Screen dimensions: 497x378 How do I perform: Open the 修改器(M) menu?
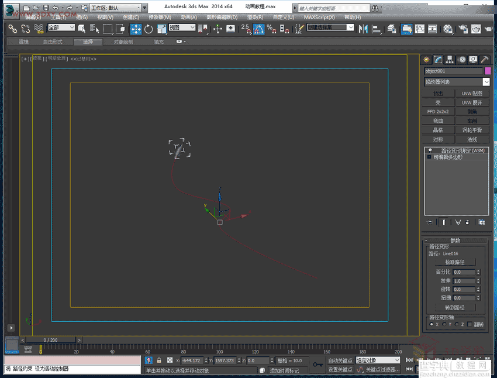pos(160,17)
